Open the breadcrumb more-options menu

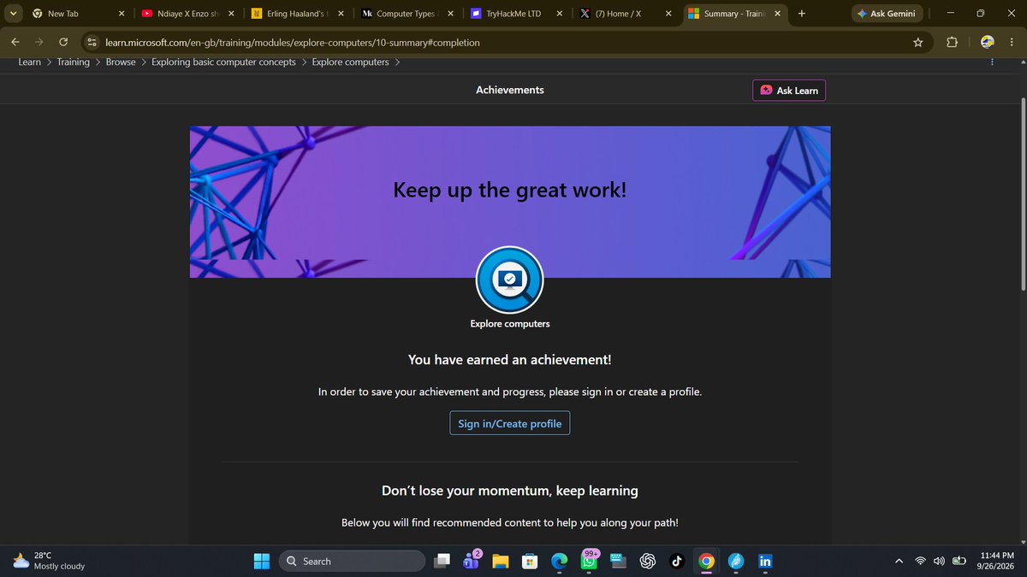[992, 62]
